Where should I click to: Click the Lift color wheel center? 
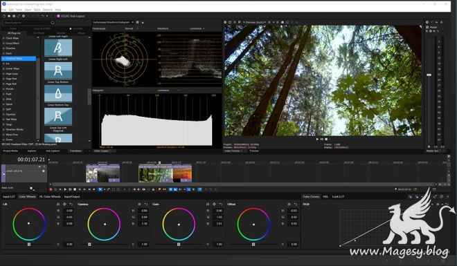tap(28, 223)
